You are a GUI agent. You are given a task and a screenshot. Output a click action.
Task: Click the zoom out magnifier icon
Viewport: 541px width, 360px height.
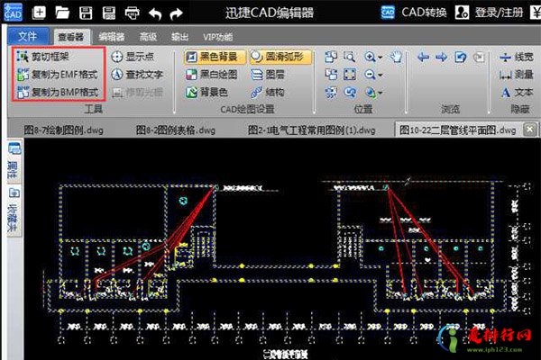[370, 75]
